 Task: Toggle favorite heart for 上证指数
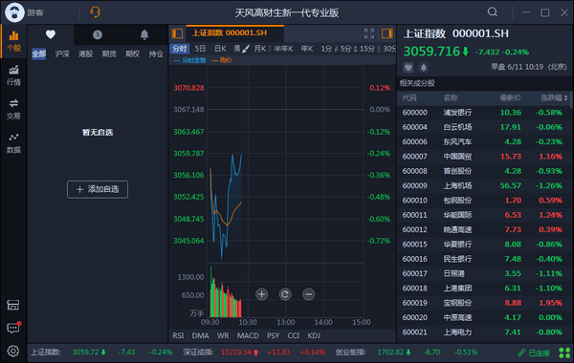(408, 67)
